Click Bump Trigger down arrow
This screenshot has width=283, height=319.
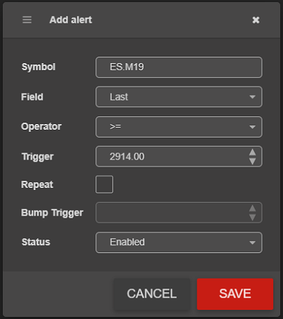[253, 217]
